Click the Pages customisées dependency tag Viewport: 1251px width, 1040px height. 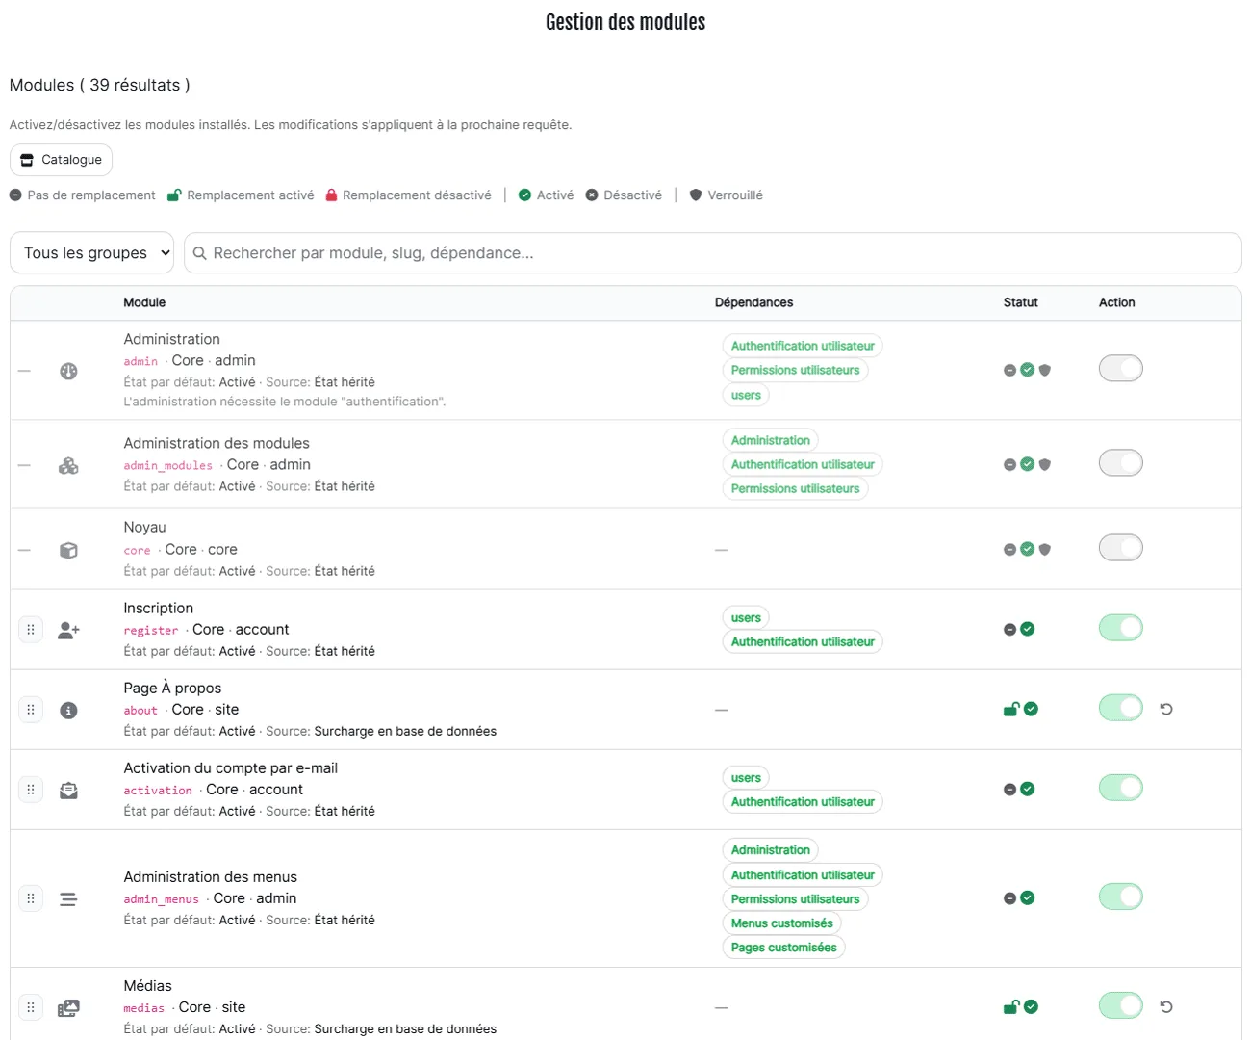pyautogui.click(x=783, y=948)
